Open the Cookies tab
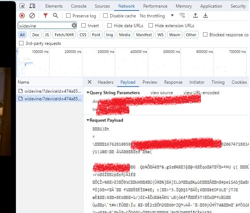 (239, 82)
